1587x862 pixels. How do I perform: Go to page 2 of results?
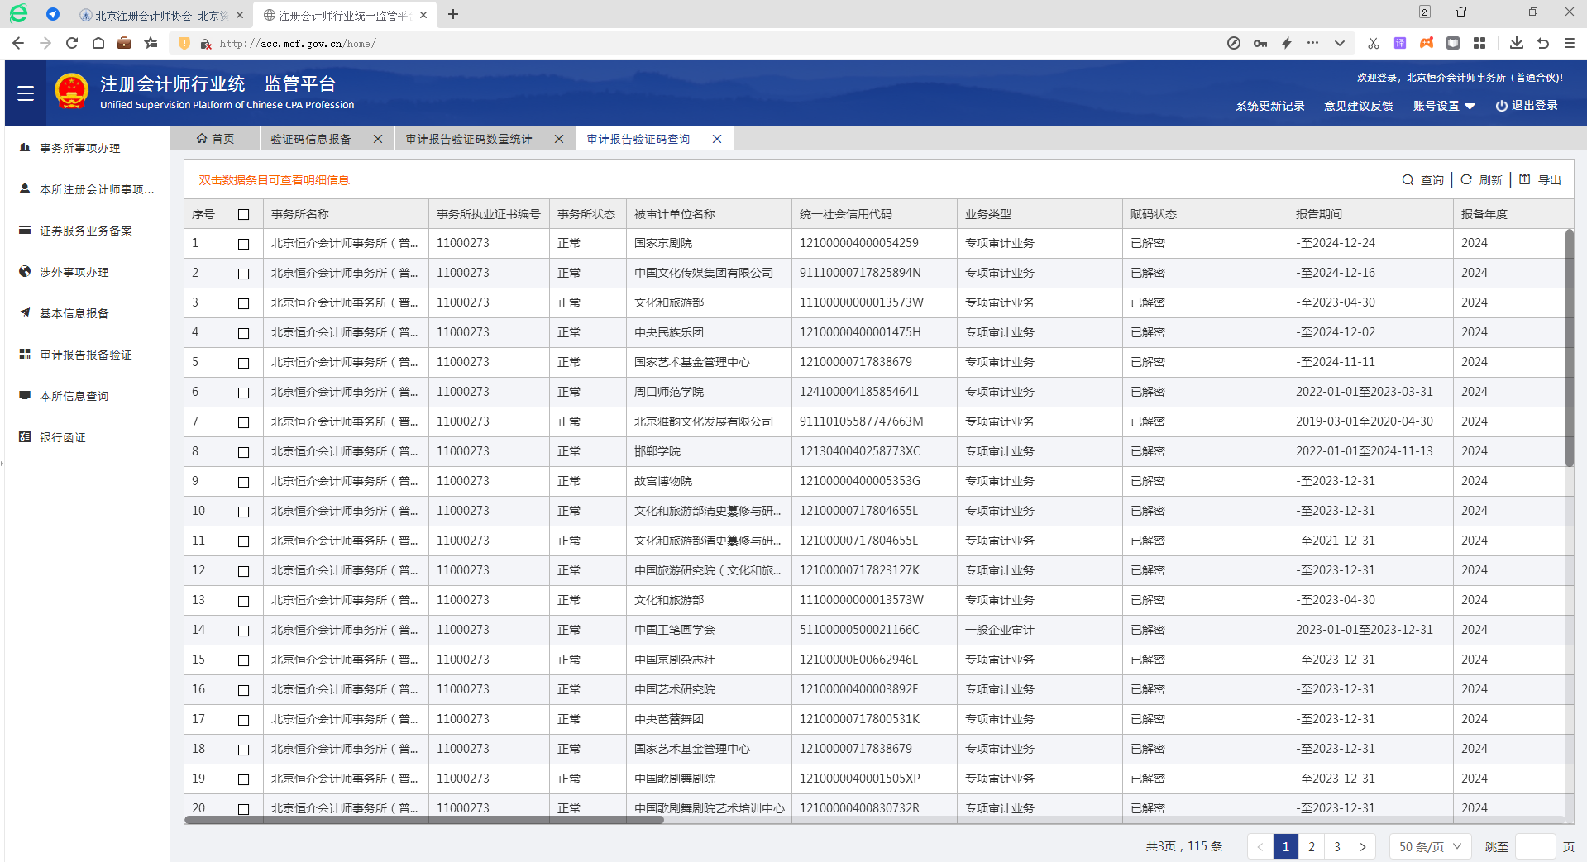(1312, 847)
